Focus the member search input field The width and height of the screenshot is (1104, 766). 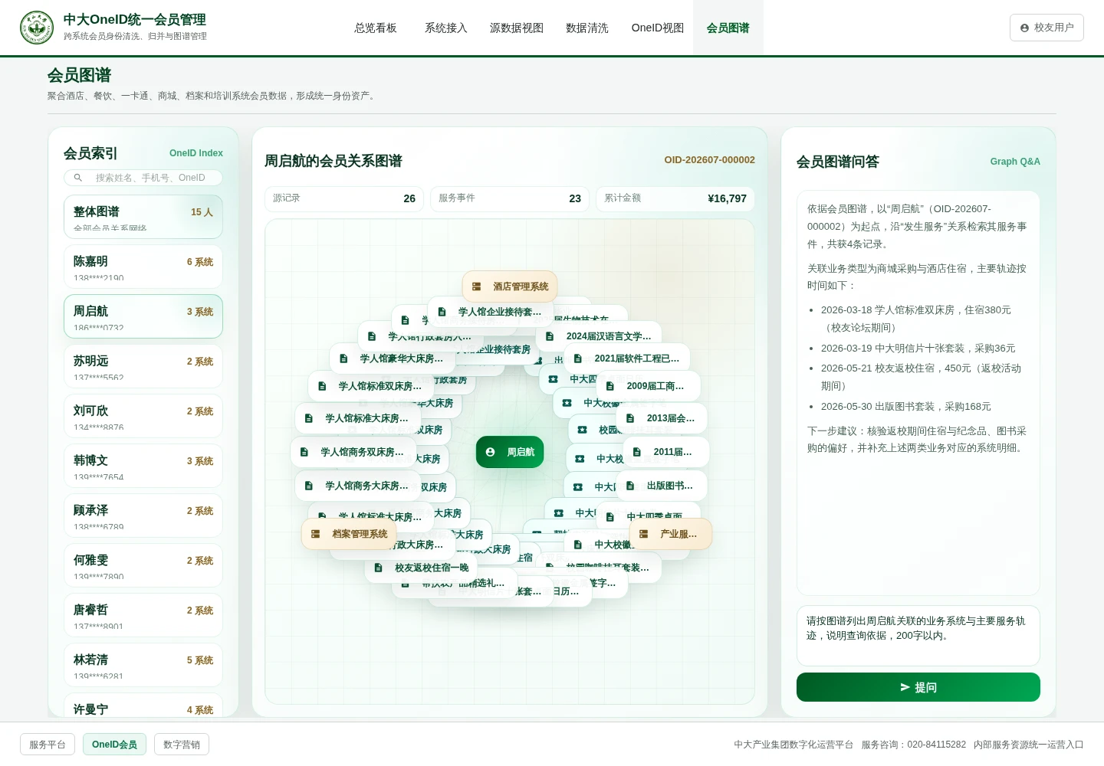143,178
